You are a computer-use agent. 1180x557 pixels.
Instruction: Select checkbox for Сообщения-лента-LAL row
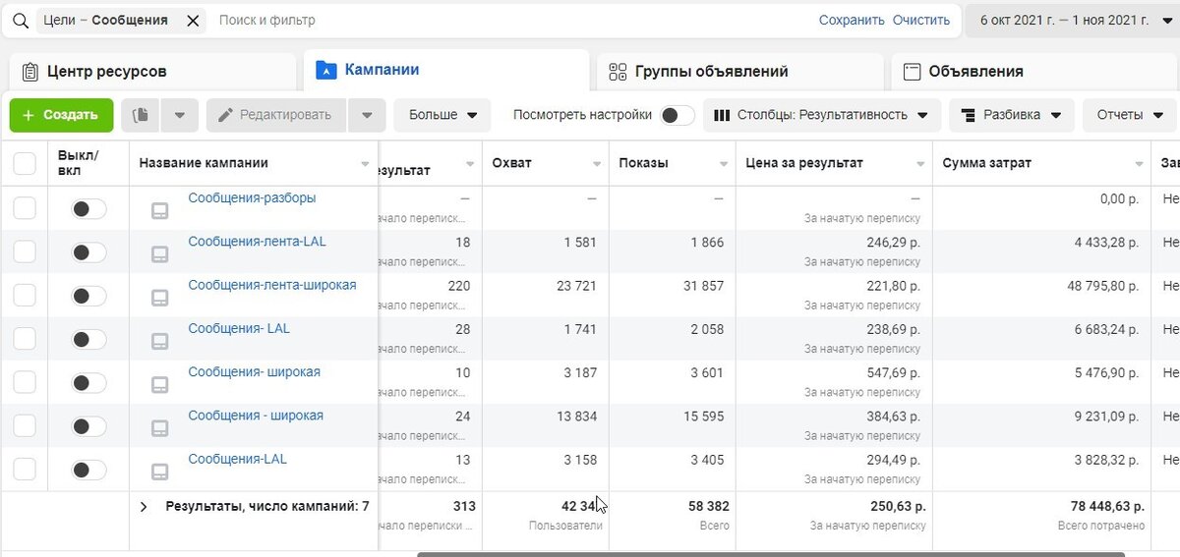pos(25,251)
